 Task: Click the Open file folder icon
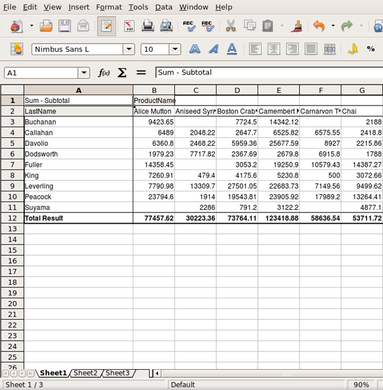pos(46,26)
